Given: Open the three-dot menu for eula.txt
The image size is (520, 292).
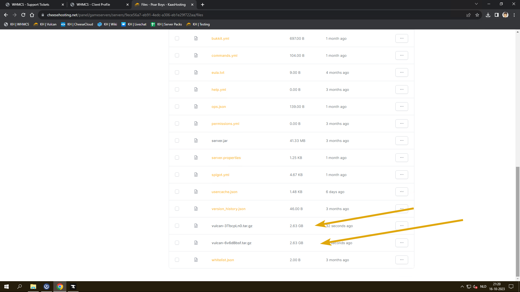Looking at the screenshot, I should 402,72.
